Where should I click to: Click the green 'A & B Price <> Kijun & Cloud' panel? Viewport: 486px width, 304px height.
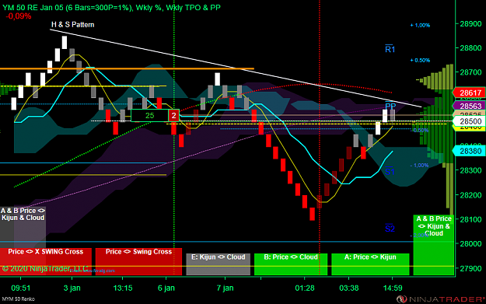(434, 245)
